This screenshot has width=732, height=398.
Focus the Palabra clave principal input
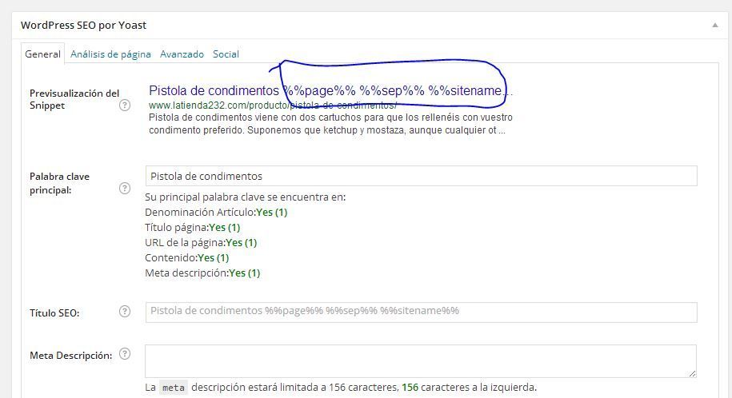pyautogui.click(x=421, y=176)
